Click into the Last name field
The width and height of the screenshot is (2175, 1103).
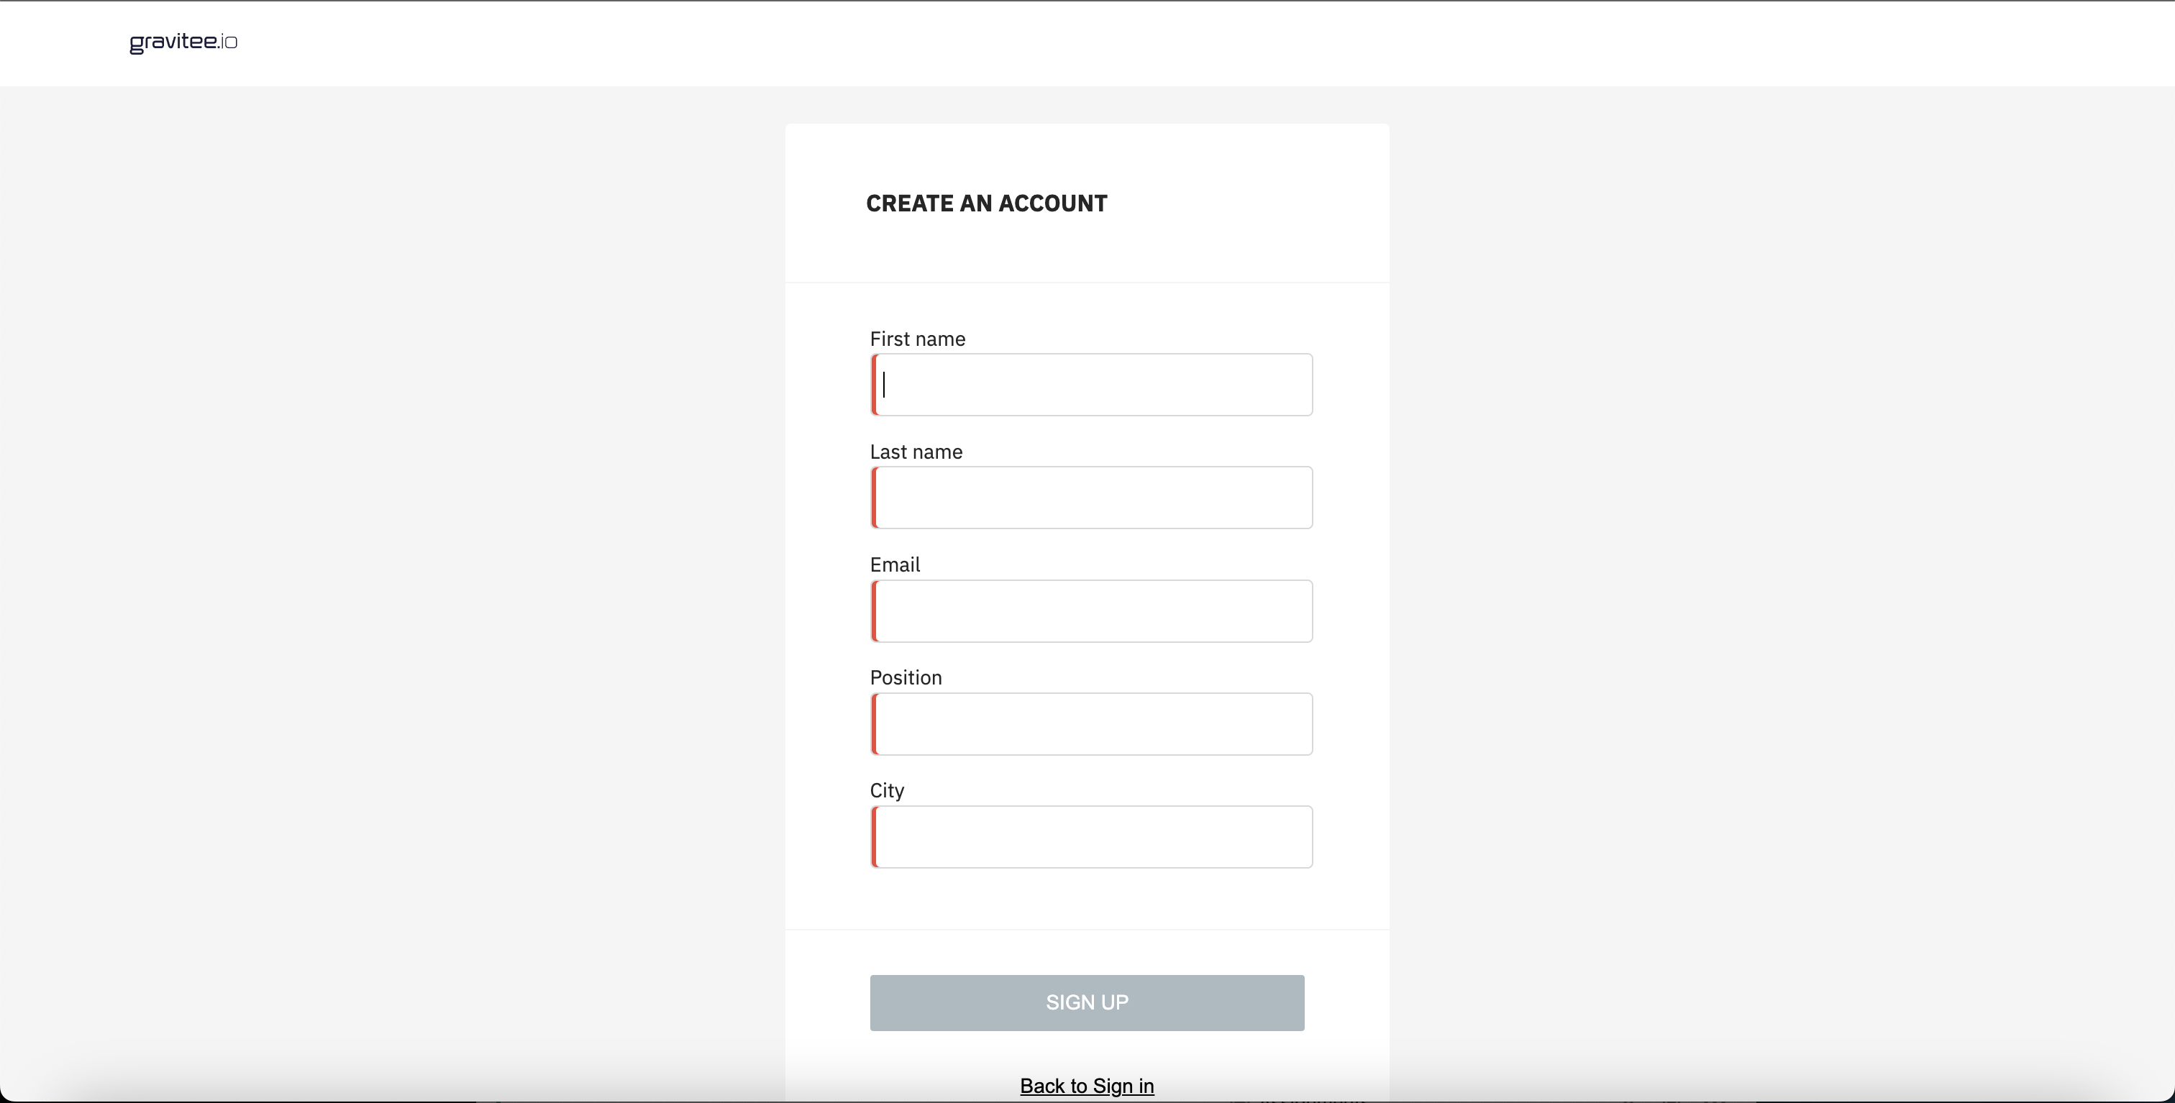click(1093, 498)
